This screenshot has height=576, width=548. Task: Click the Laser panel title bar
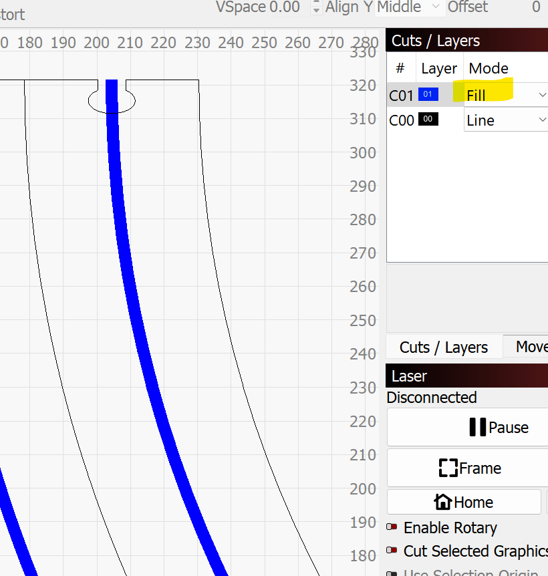point(467,376)
